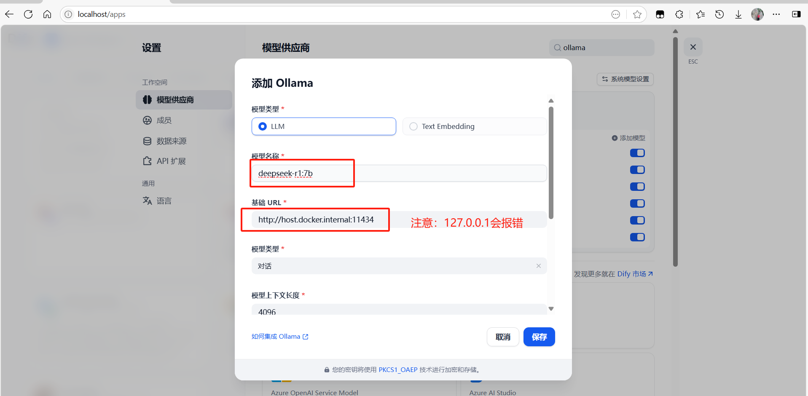This screenshot has width=808, height=396.
Task: Open API 扩展 in the settings sidebar
Action: [x=184, y=161]
